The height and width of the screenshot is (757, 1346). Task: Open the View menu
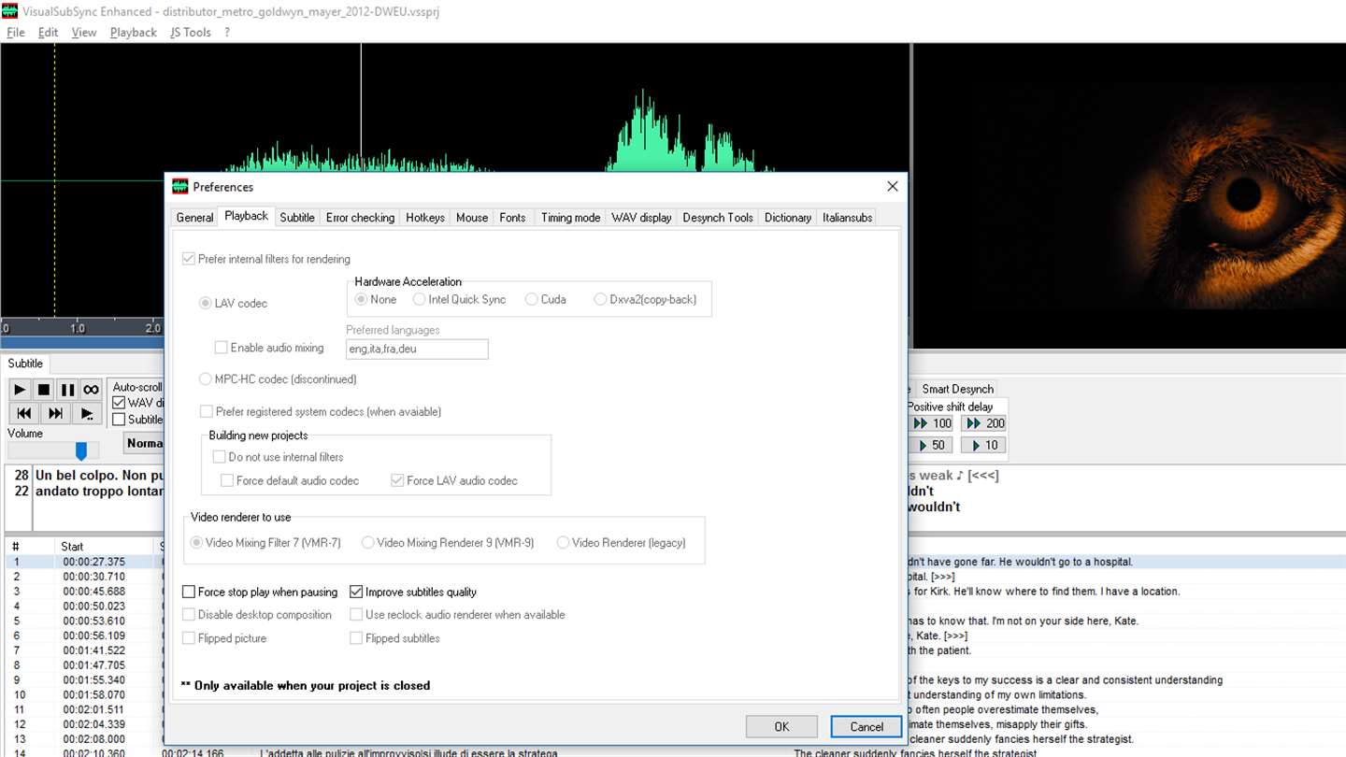(x=84, y=32)
